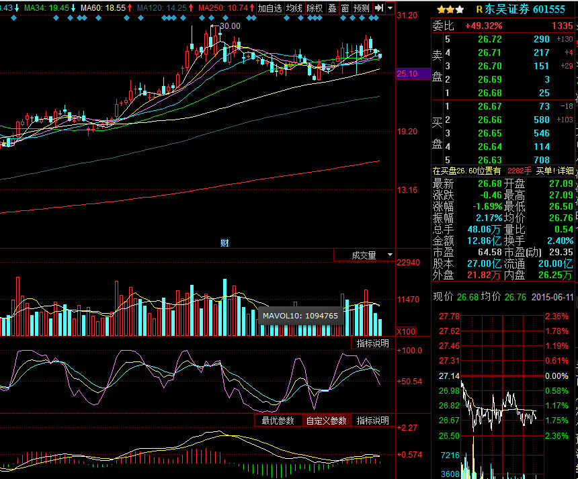Click the 窗 window layout button
578x479 pixels.
pyautogui.click(x=345, y=8)
